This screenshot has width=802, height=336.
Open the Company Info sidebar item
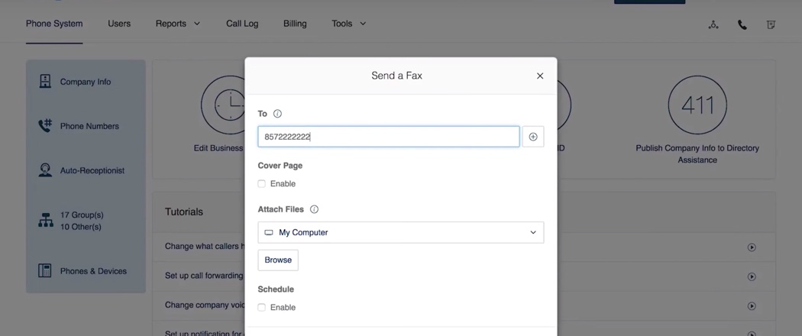click(85, 82)
